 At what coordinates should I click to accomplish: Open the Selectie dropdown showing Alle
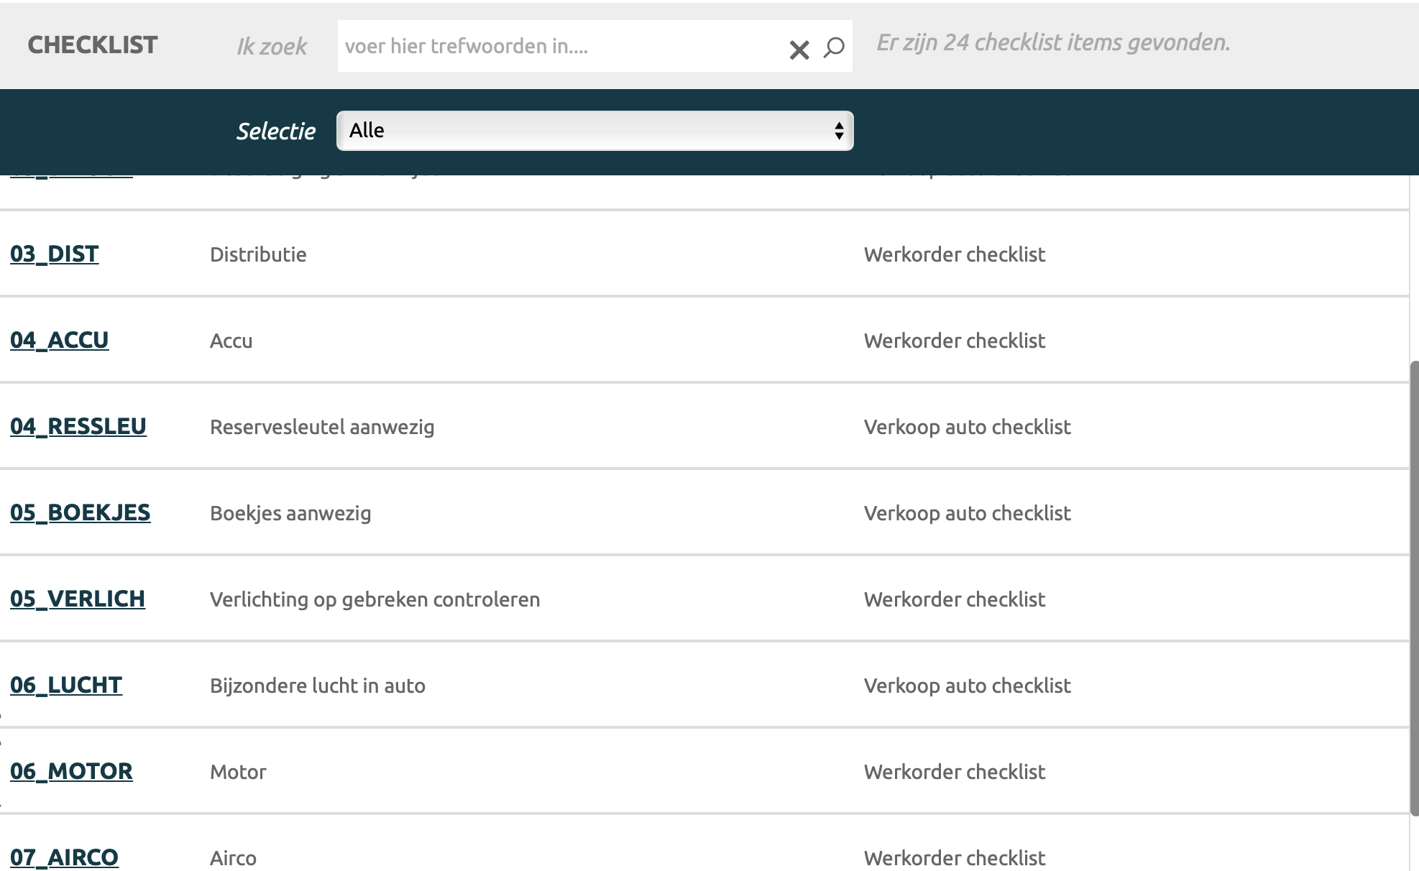[x=594, y=131]
